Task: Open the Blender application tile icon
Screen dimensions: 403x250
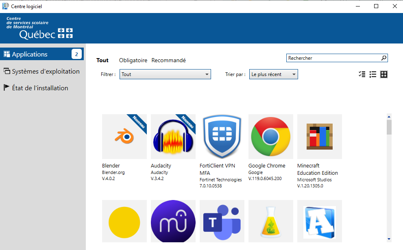Action: [x=124, y=137]
